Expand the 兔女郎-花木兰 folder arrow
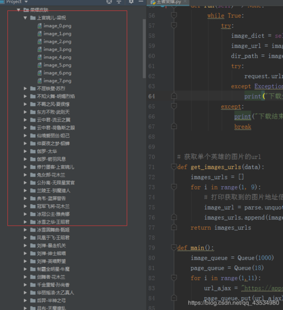The width and height of the screenshot is (283, 310). (25, 175)
